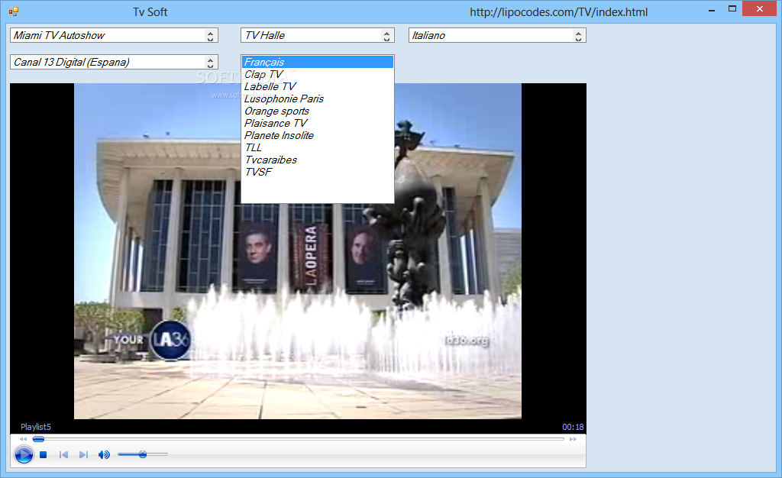This screenshot has height=478, width=782.
Task: Adjust the volume slider
Action: (143, 454)
